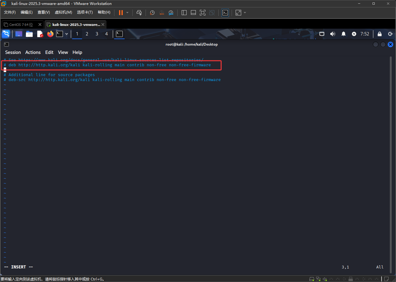This screenshot has width=396, height=282.
Task: Open the snapshot manager with the wrench icon
Action: [171, 13]
